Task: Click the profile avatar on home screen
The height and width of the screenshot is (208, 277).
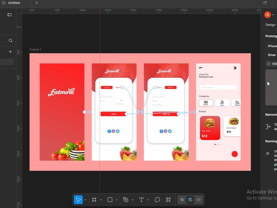Action: click(235, 68)
